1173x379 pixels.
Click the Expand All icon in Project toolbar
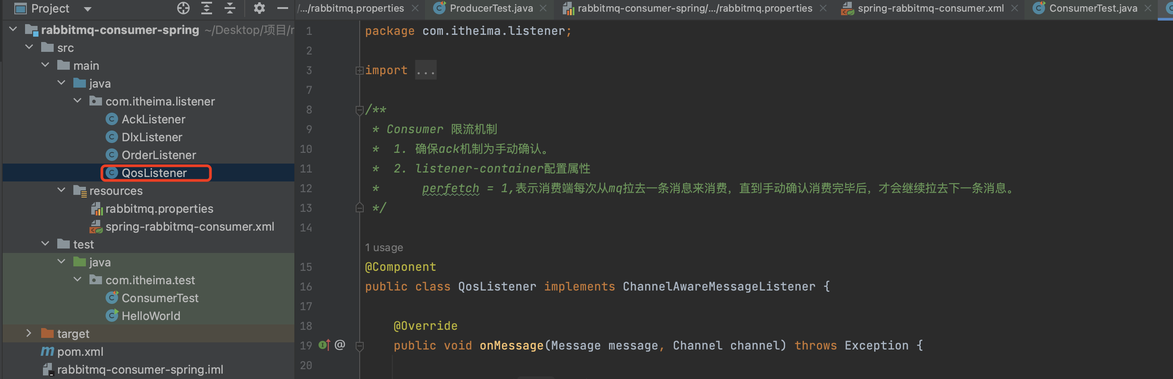pyautogui.click(x=206, y=8)
